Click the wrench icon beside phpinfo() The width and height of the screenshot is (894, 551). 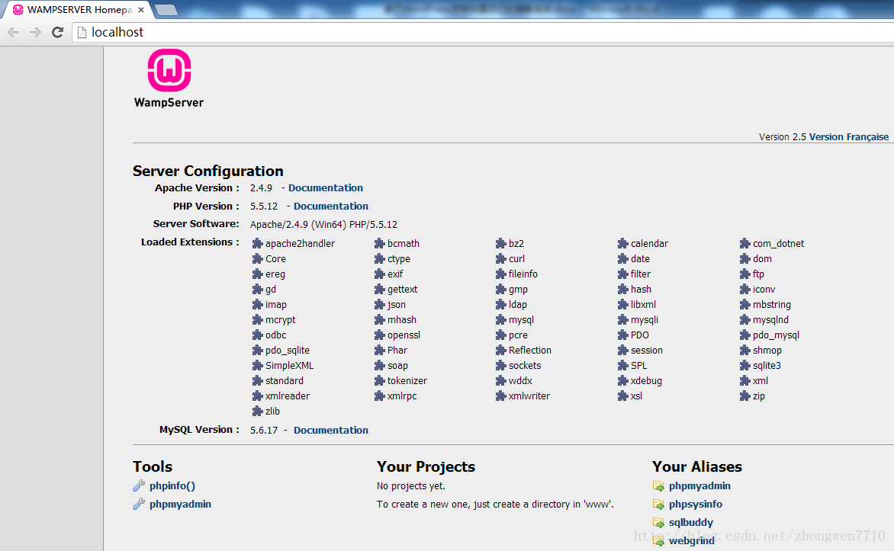click(139, 485)
